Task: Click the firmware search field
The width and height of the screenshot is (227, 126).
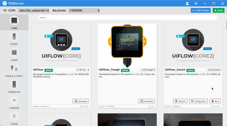Action: pyautogui.click(x=127, y=17)
